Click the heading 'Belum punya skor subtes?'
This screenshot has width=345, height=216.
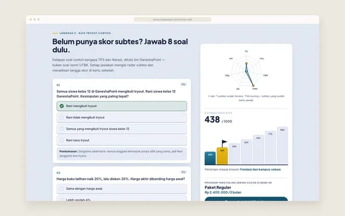(x=97, y=42)
